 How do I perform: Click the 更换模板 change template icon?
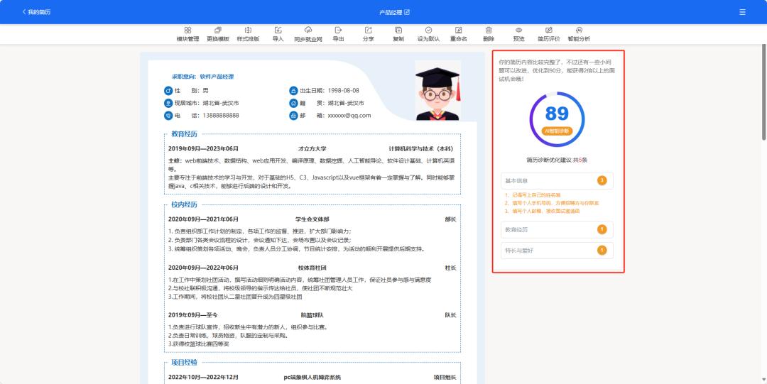click(218, 33)
